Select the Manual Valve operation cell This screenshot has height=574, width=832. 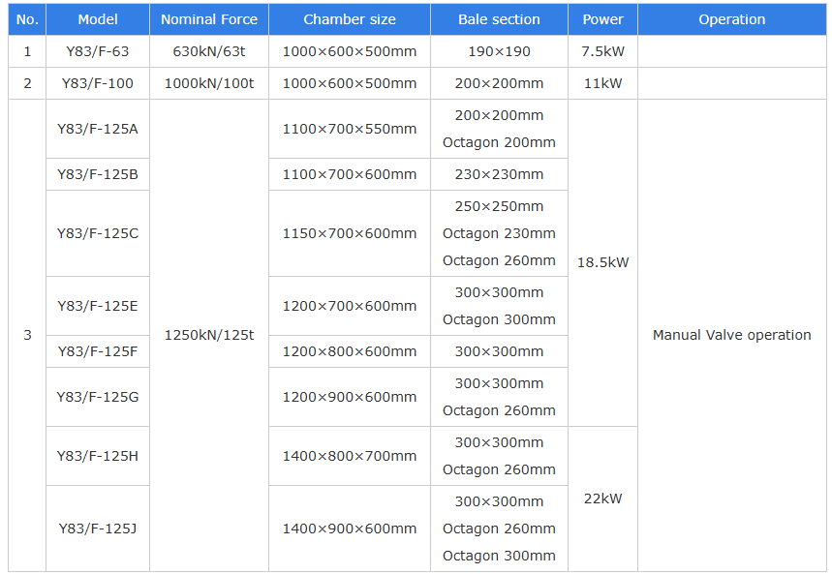pyautogui.click(x=731, y=335)
